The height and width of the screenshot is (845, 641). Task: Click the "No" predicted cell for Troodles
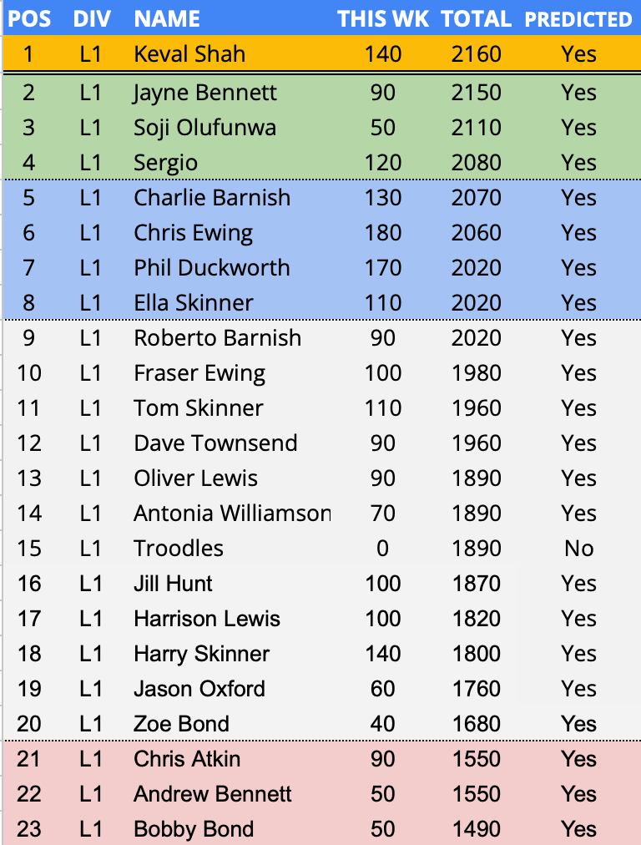click(578, 549)
